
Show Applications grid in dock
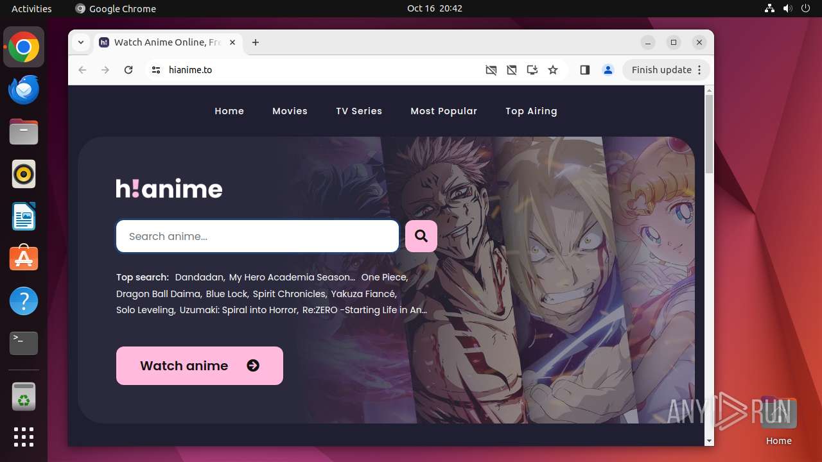24,437
